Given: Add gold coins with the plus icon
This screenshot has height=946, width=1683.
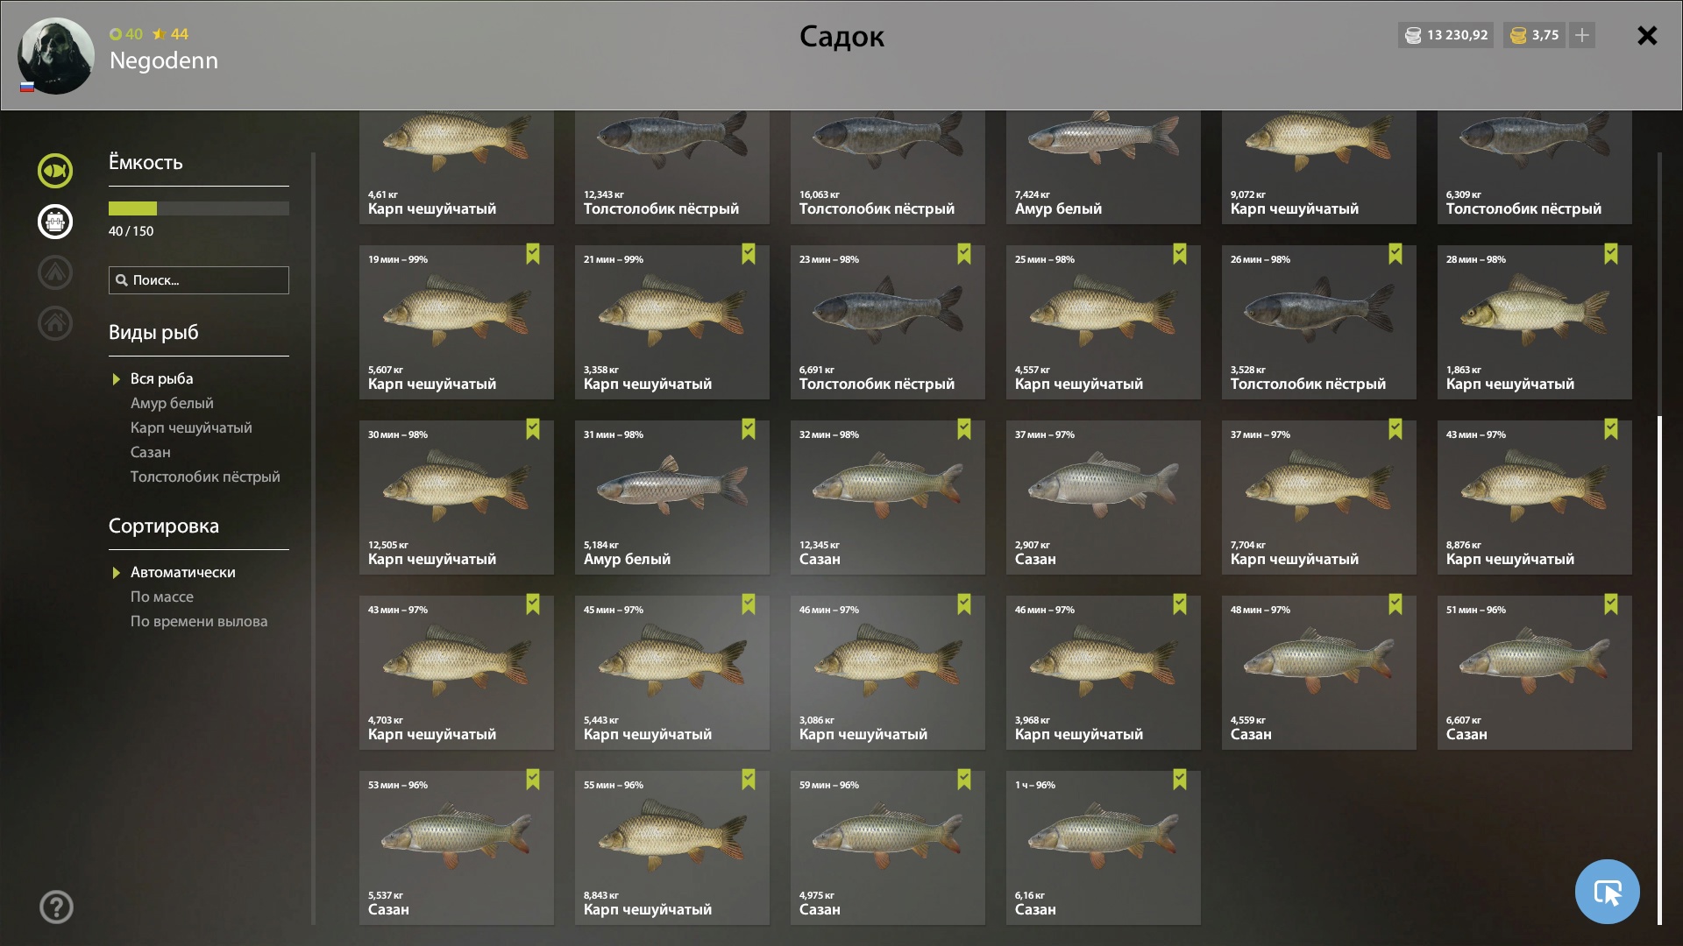Looking at the screenshot, I should tap(1582, 35).
